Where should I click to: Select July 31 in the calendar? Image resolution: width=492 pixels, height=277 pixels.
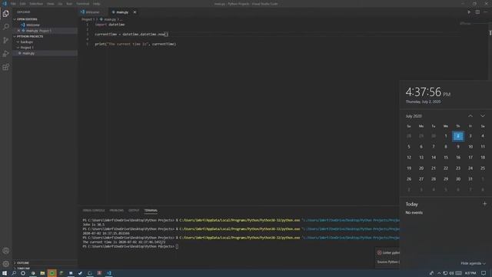pyautogui.click(x=470, y=179)
